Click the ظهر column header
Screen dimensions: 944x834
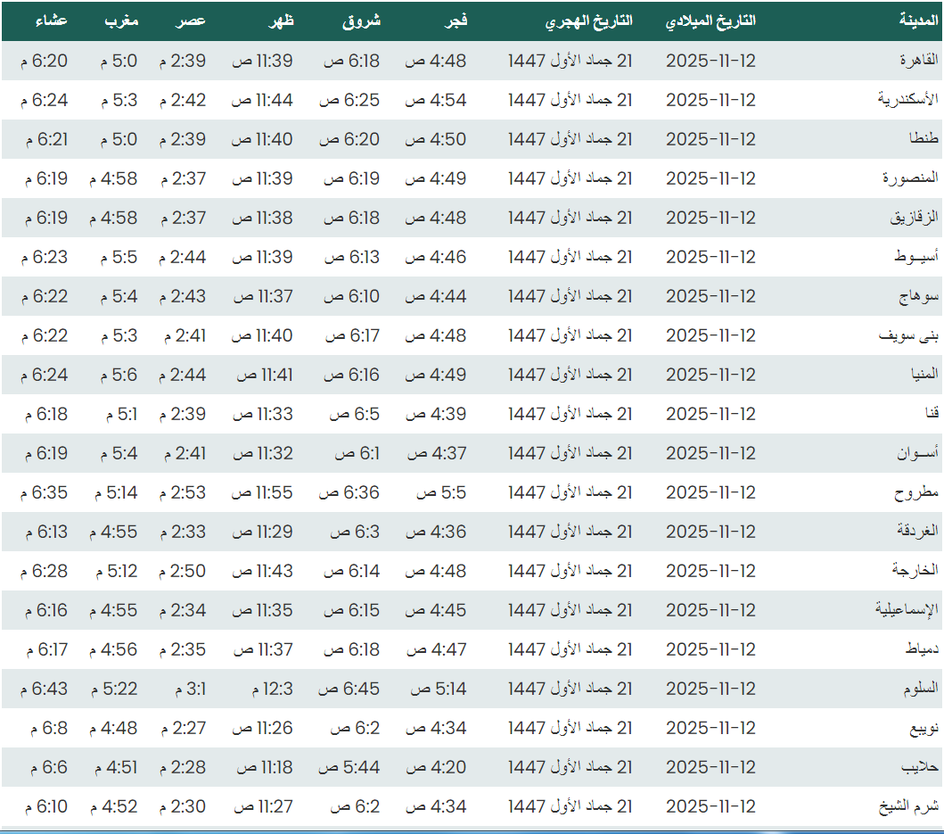coord(281,21)
